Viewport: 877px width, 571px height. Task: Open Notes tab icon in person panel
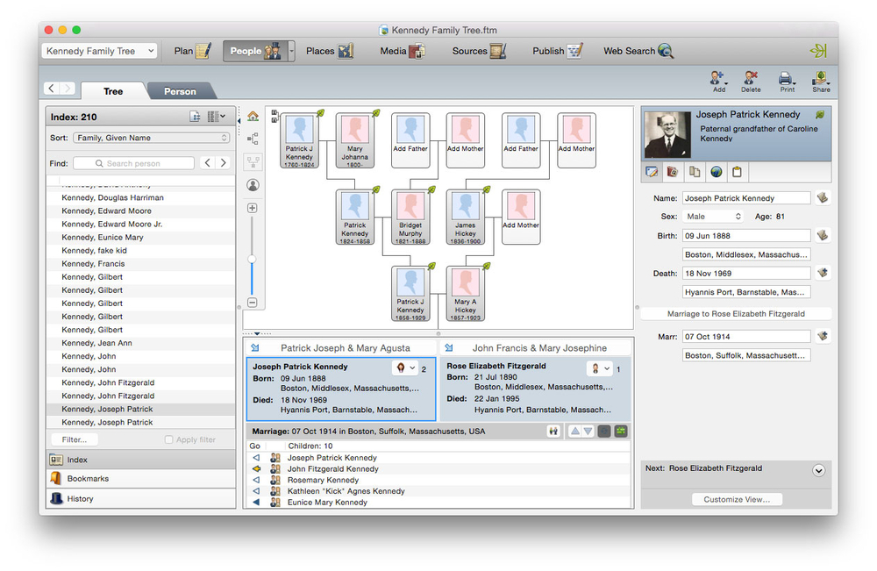click(694, 172)
